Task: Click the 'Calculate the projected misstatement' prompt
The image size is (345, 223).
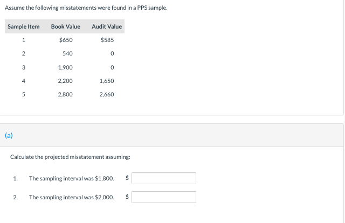Action: click(70, 157)
